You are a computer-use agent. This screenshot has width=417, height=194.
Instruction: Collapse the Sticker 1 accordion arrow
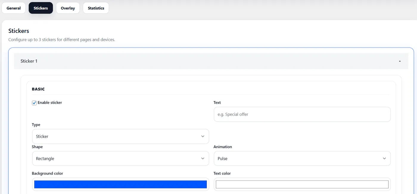point(400,61)
